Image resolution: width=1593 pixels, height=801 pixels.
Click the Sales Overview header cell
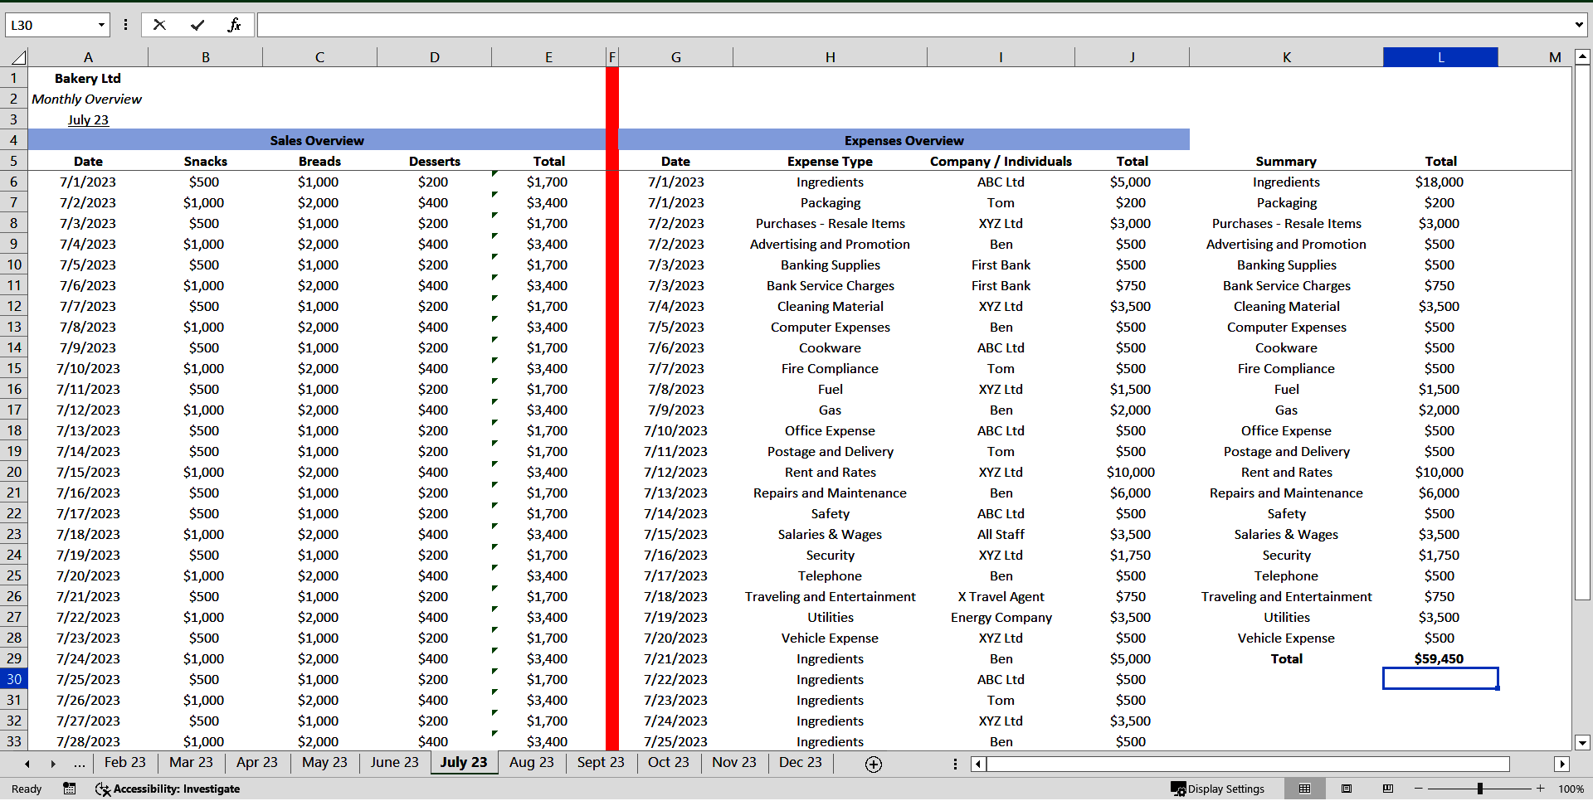click(317, 140)
